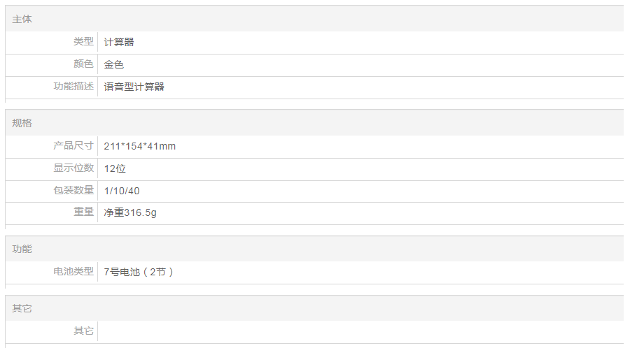
Task: Select the 产品尺寸 row label
Action: coord(73,146)
